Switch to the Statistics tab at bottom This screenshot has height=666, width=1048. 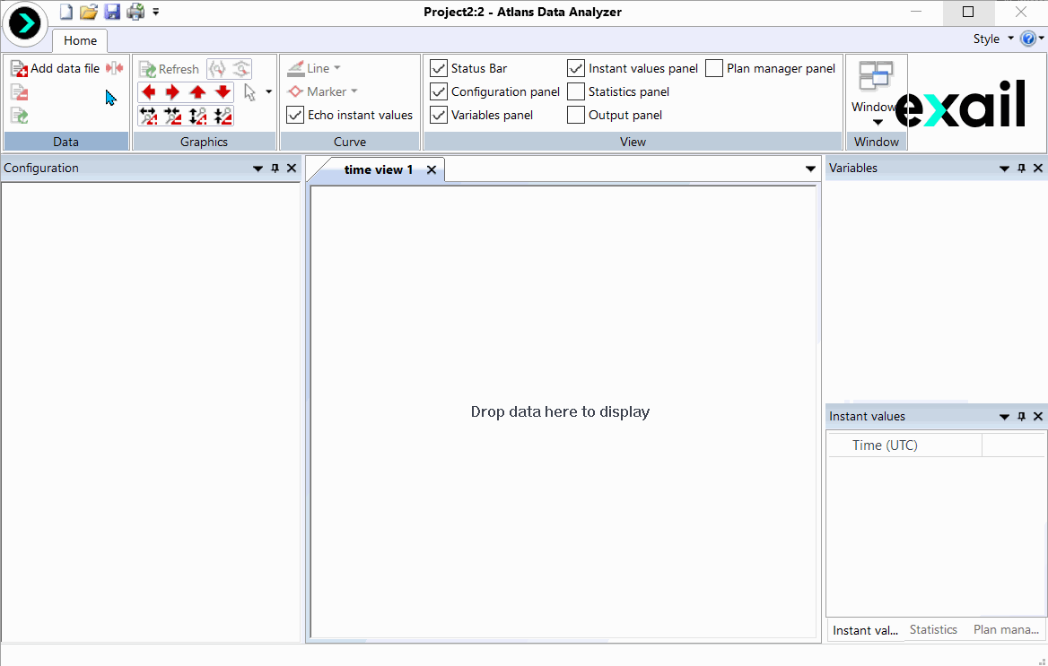click(x=933, y=630)
